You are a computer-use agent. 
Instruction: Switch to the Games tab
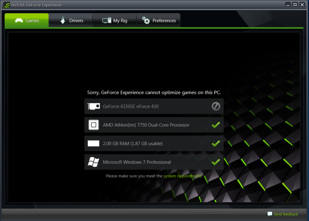pyautogui.click(x=27, y=20)
